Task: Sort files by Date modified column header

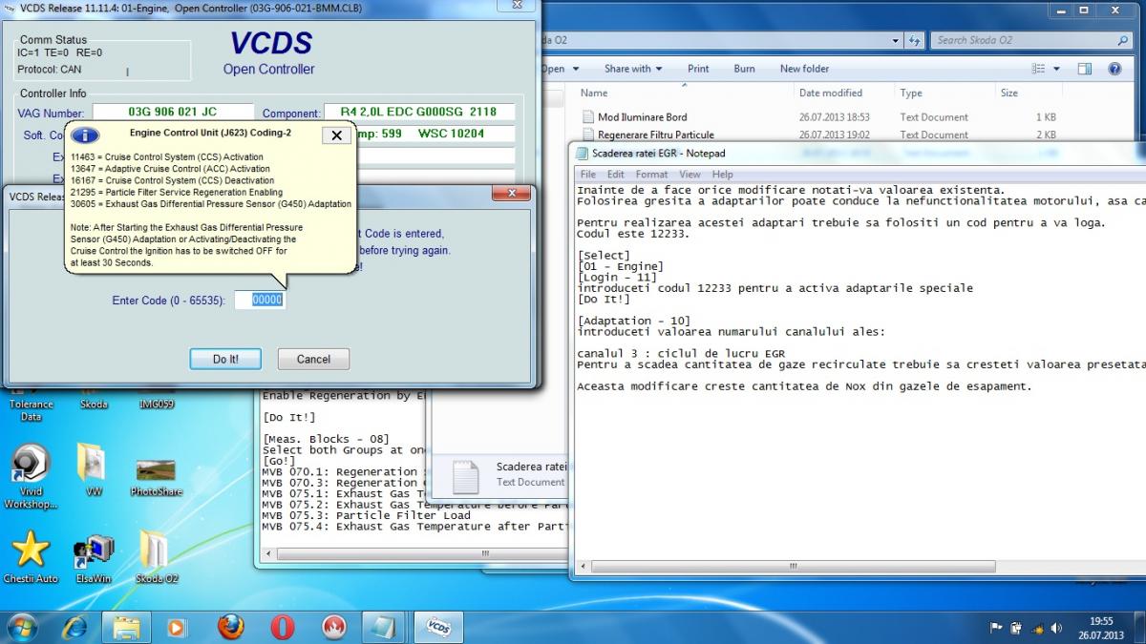Action: 831,93
